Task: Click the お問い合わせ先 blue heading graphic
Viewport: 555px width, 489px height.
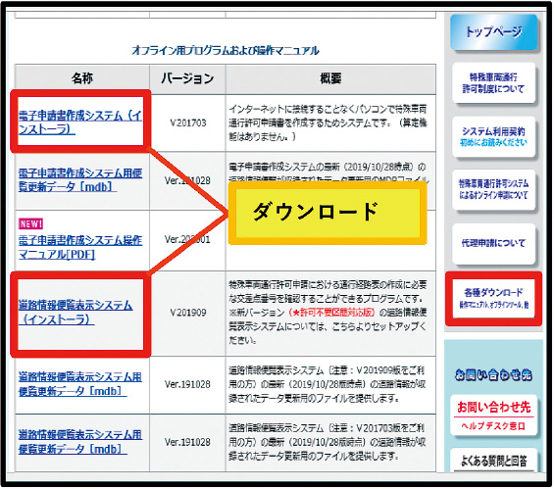Action: pyautogui.click(x=494, y=374)
